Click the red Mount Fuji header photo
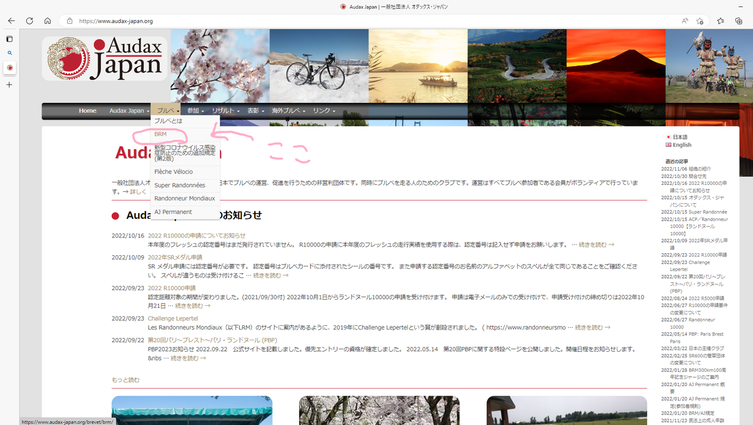This screenshot has height=425, width=753. [616, 66]
